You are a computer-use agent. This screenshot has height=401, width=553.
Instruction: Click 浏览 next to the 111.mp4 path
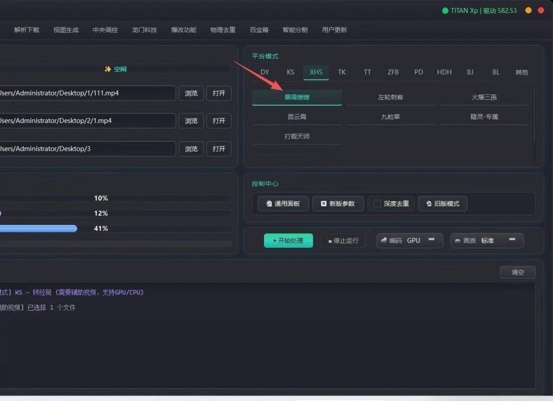point(191,93)
